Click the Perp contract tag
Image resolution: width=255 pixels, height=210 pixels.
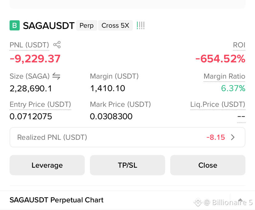pyautogui.click(x=87, y=25)
